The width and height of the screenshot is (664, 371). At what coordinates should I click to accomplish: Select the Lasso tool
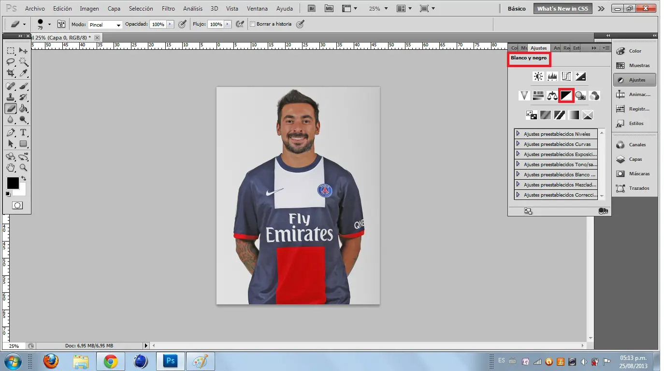pos(11,62)
